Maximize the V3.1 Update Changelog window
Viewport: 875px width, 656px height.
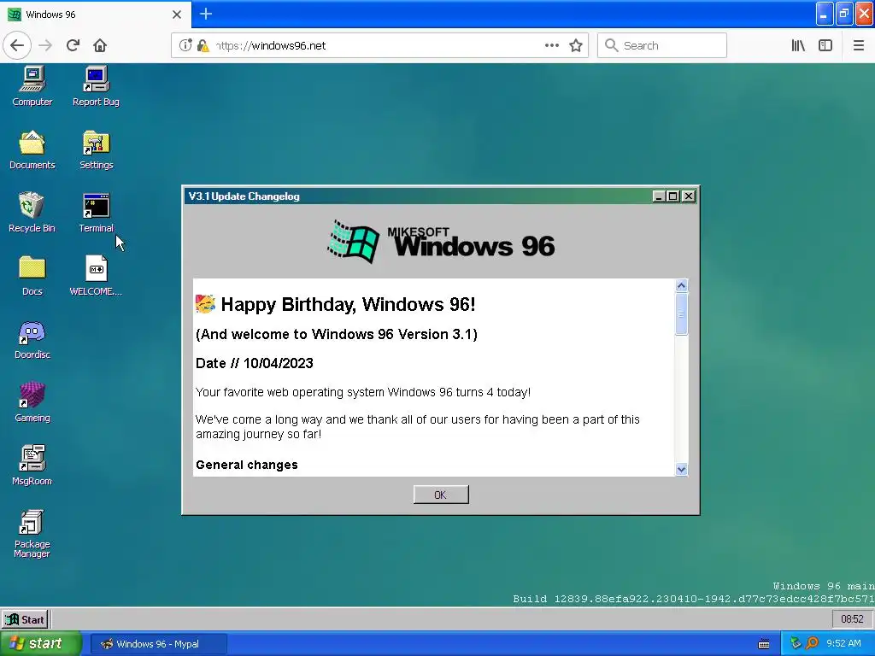(673, 196)
